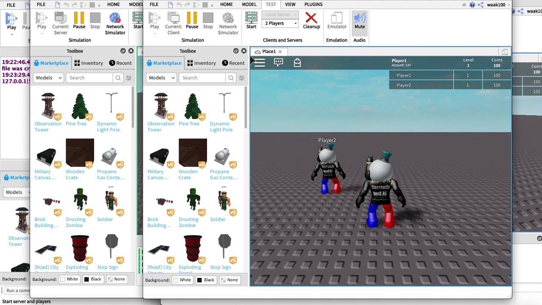The image size is (542, 305).
Task: Select Black background in middle window Toolbox
Action: pos(93,279)
